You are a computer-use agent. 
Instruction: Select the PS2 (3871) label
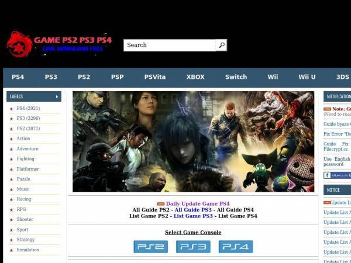pyautogui.click(x=28, y=129)
